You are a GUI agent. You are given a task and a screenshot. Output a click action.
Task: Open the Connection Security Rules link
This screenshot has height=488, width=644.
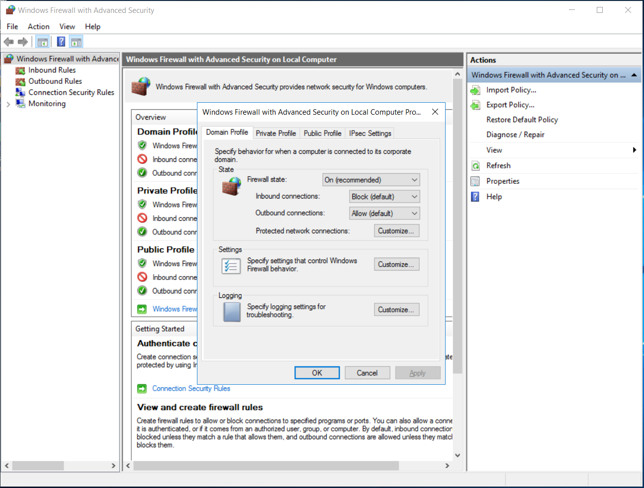(191, 388)
